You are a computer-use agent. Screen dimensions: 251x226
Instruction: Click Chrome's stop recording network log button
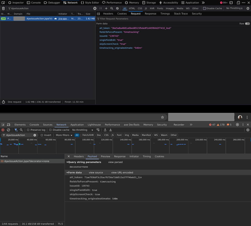pyautogui.click(x=3, y=130)
